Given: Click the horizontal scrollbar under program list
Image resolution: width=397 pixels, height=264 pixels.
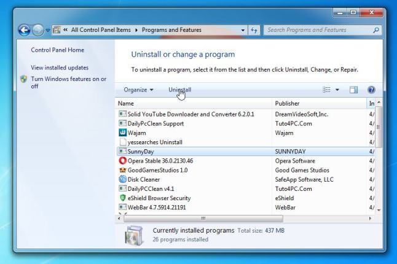Looking at the screenshot, I should click(203, 218).
